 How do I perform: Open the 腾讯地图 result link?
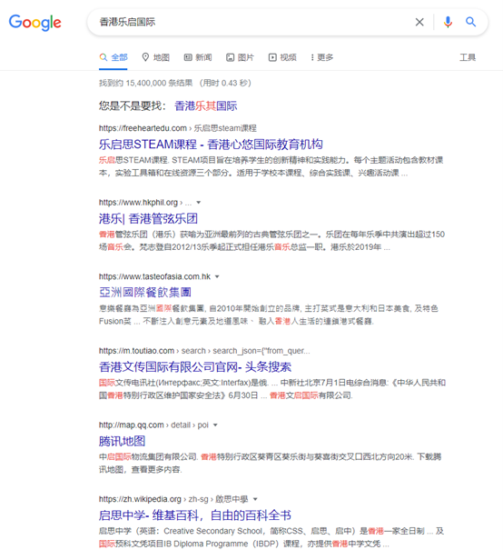[122, 441]
